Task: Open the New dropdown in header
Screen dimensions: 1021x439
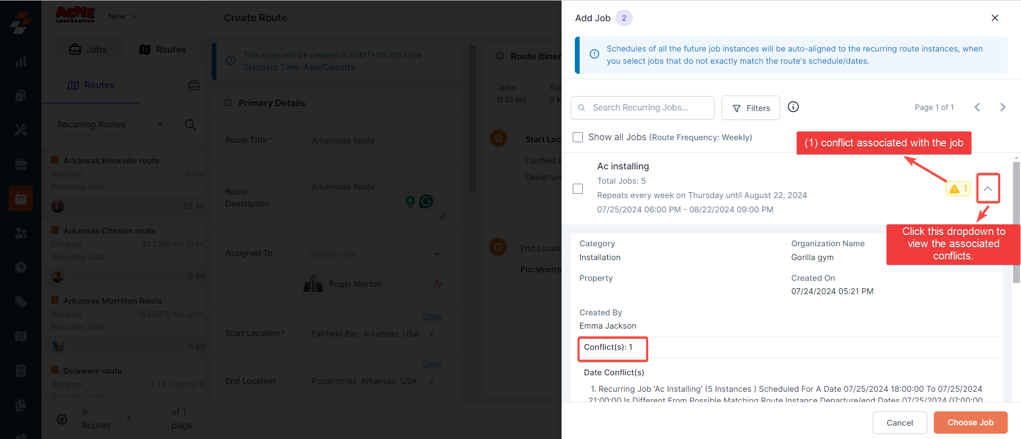Action: tap(123, 16)
